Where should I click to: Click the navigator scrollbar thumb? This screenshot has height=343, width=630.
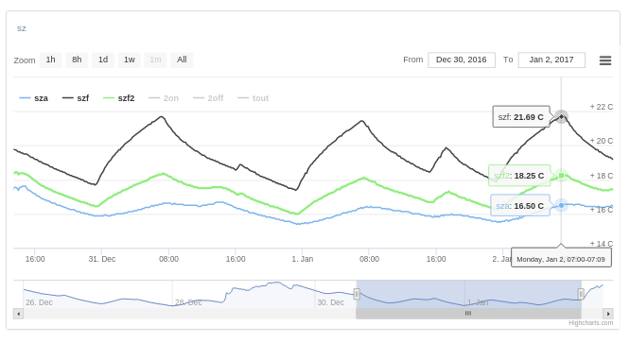tap(468, 314)
